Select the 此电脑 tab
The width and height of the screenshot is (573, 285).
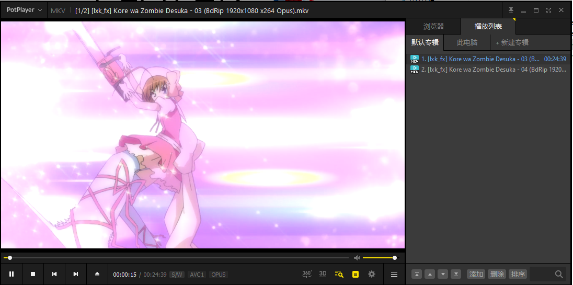tap(467, 42)
